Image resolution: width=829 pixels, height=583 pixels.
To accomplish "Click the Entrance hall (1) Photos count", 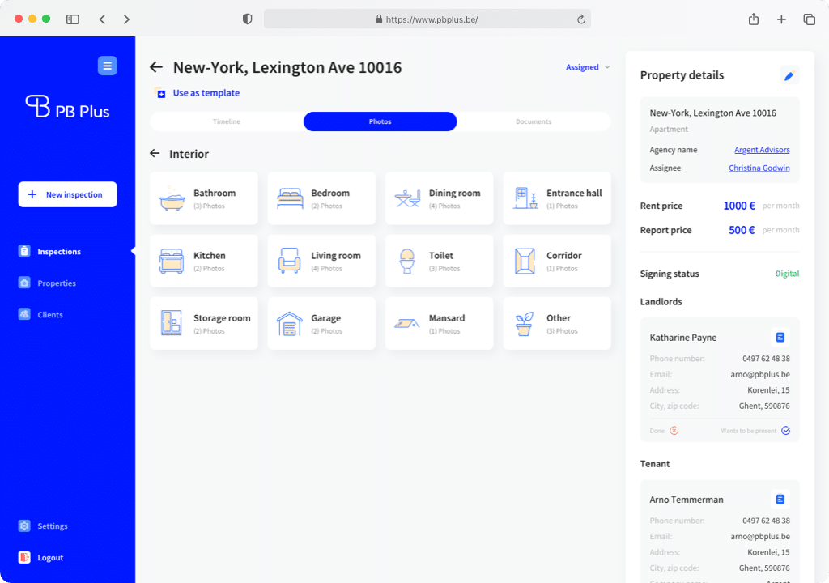I will tap(562, 206).
